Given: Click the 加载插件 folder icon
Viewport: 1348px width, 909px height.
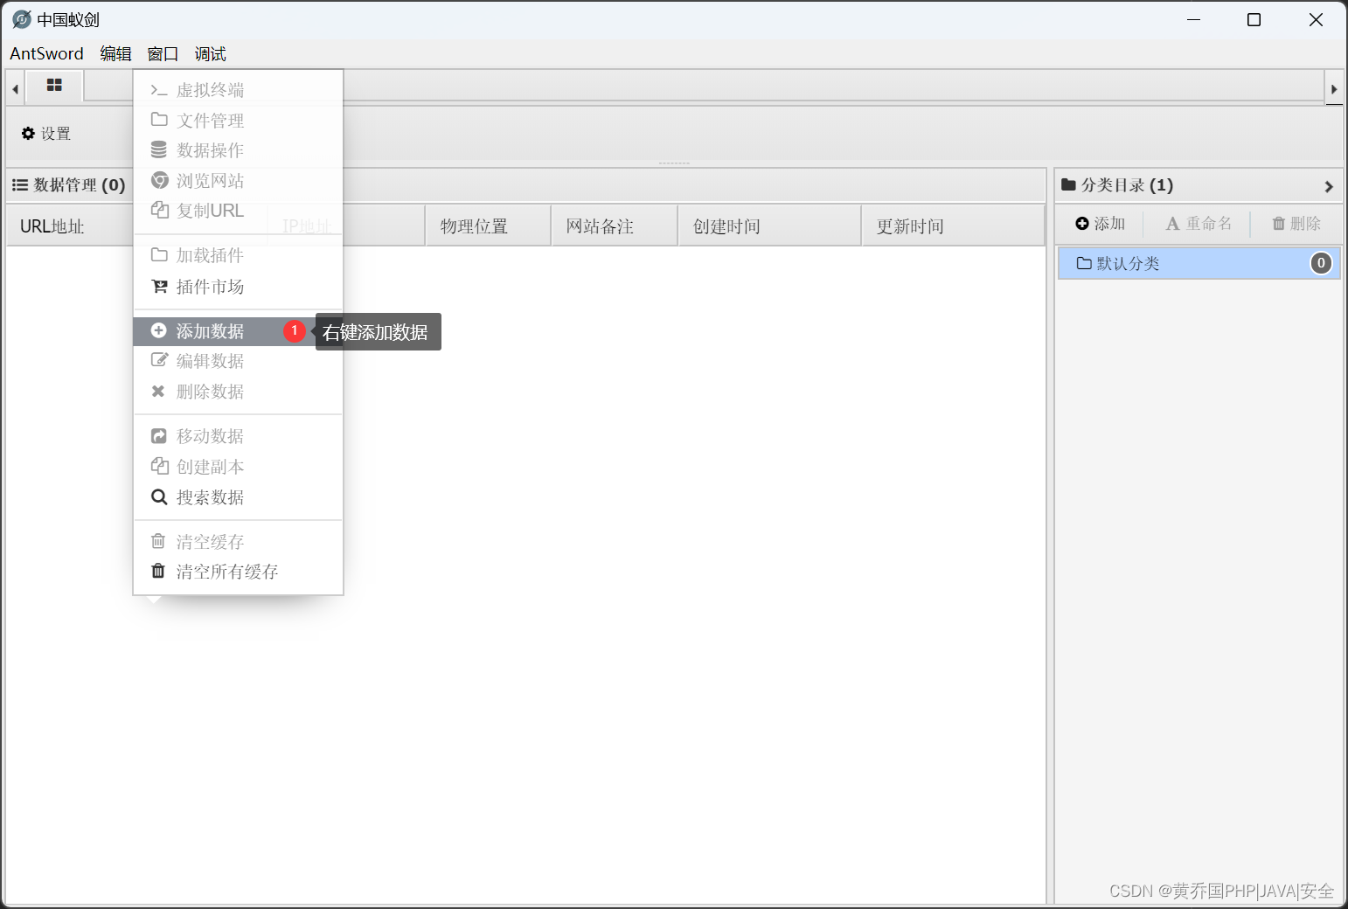Looking at the screenshot, I should (x=159, y=254).
